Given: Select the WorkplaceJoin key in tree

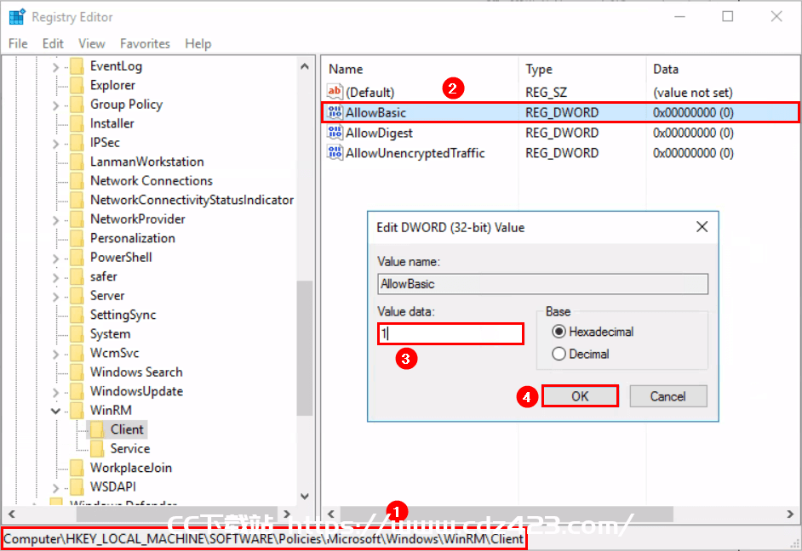Looking at the screenshot, I should pos(131,469).
